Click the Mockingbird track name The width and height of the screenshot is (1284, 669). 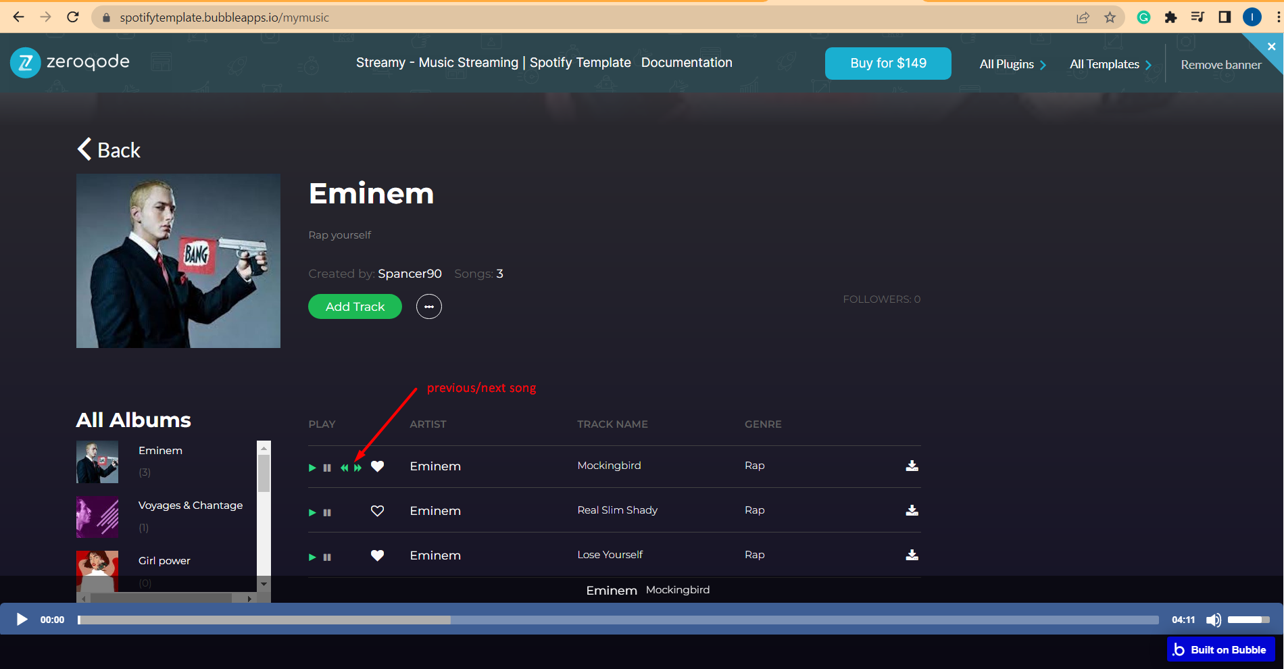click(609, 466)
